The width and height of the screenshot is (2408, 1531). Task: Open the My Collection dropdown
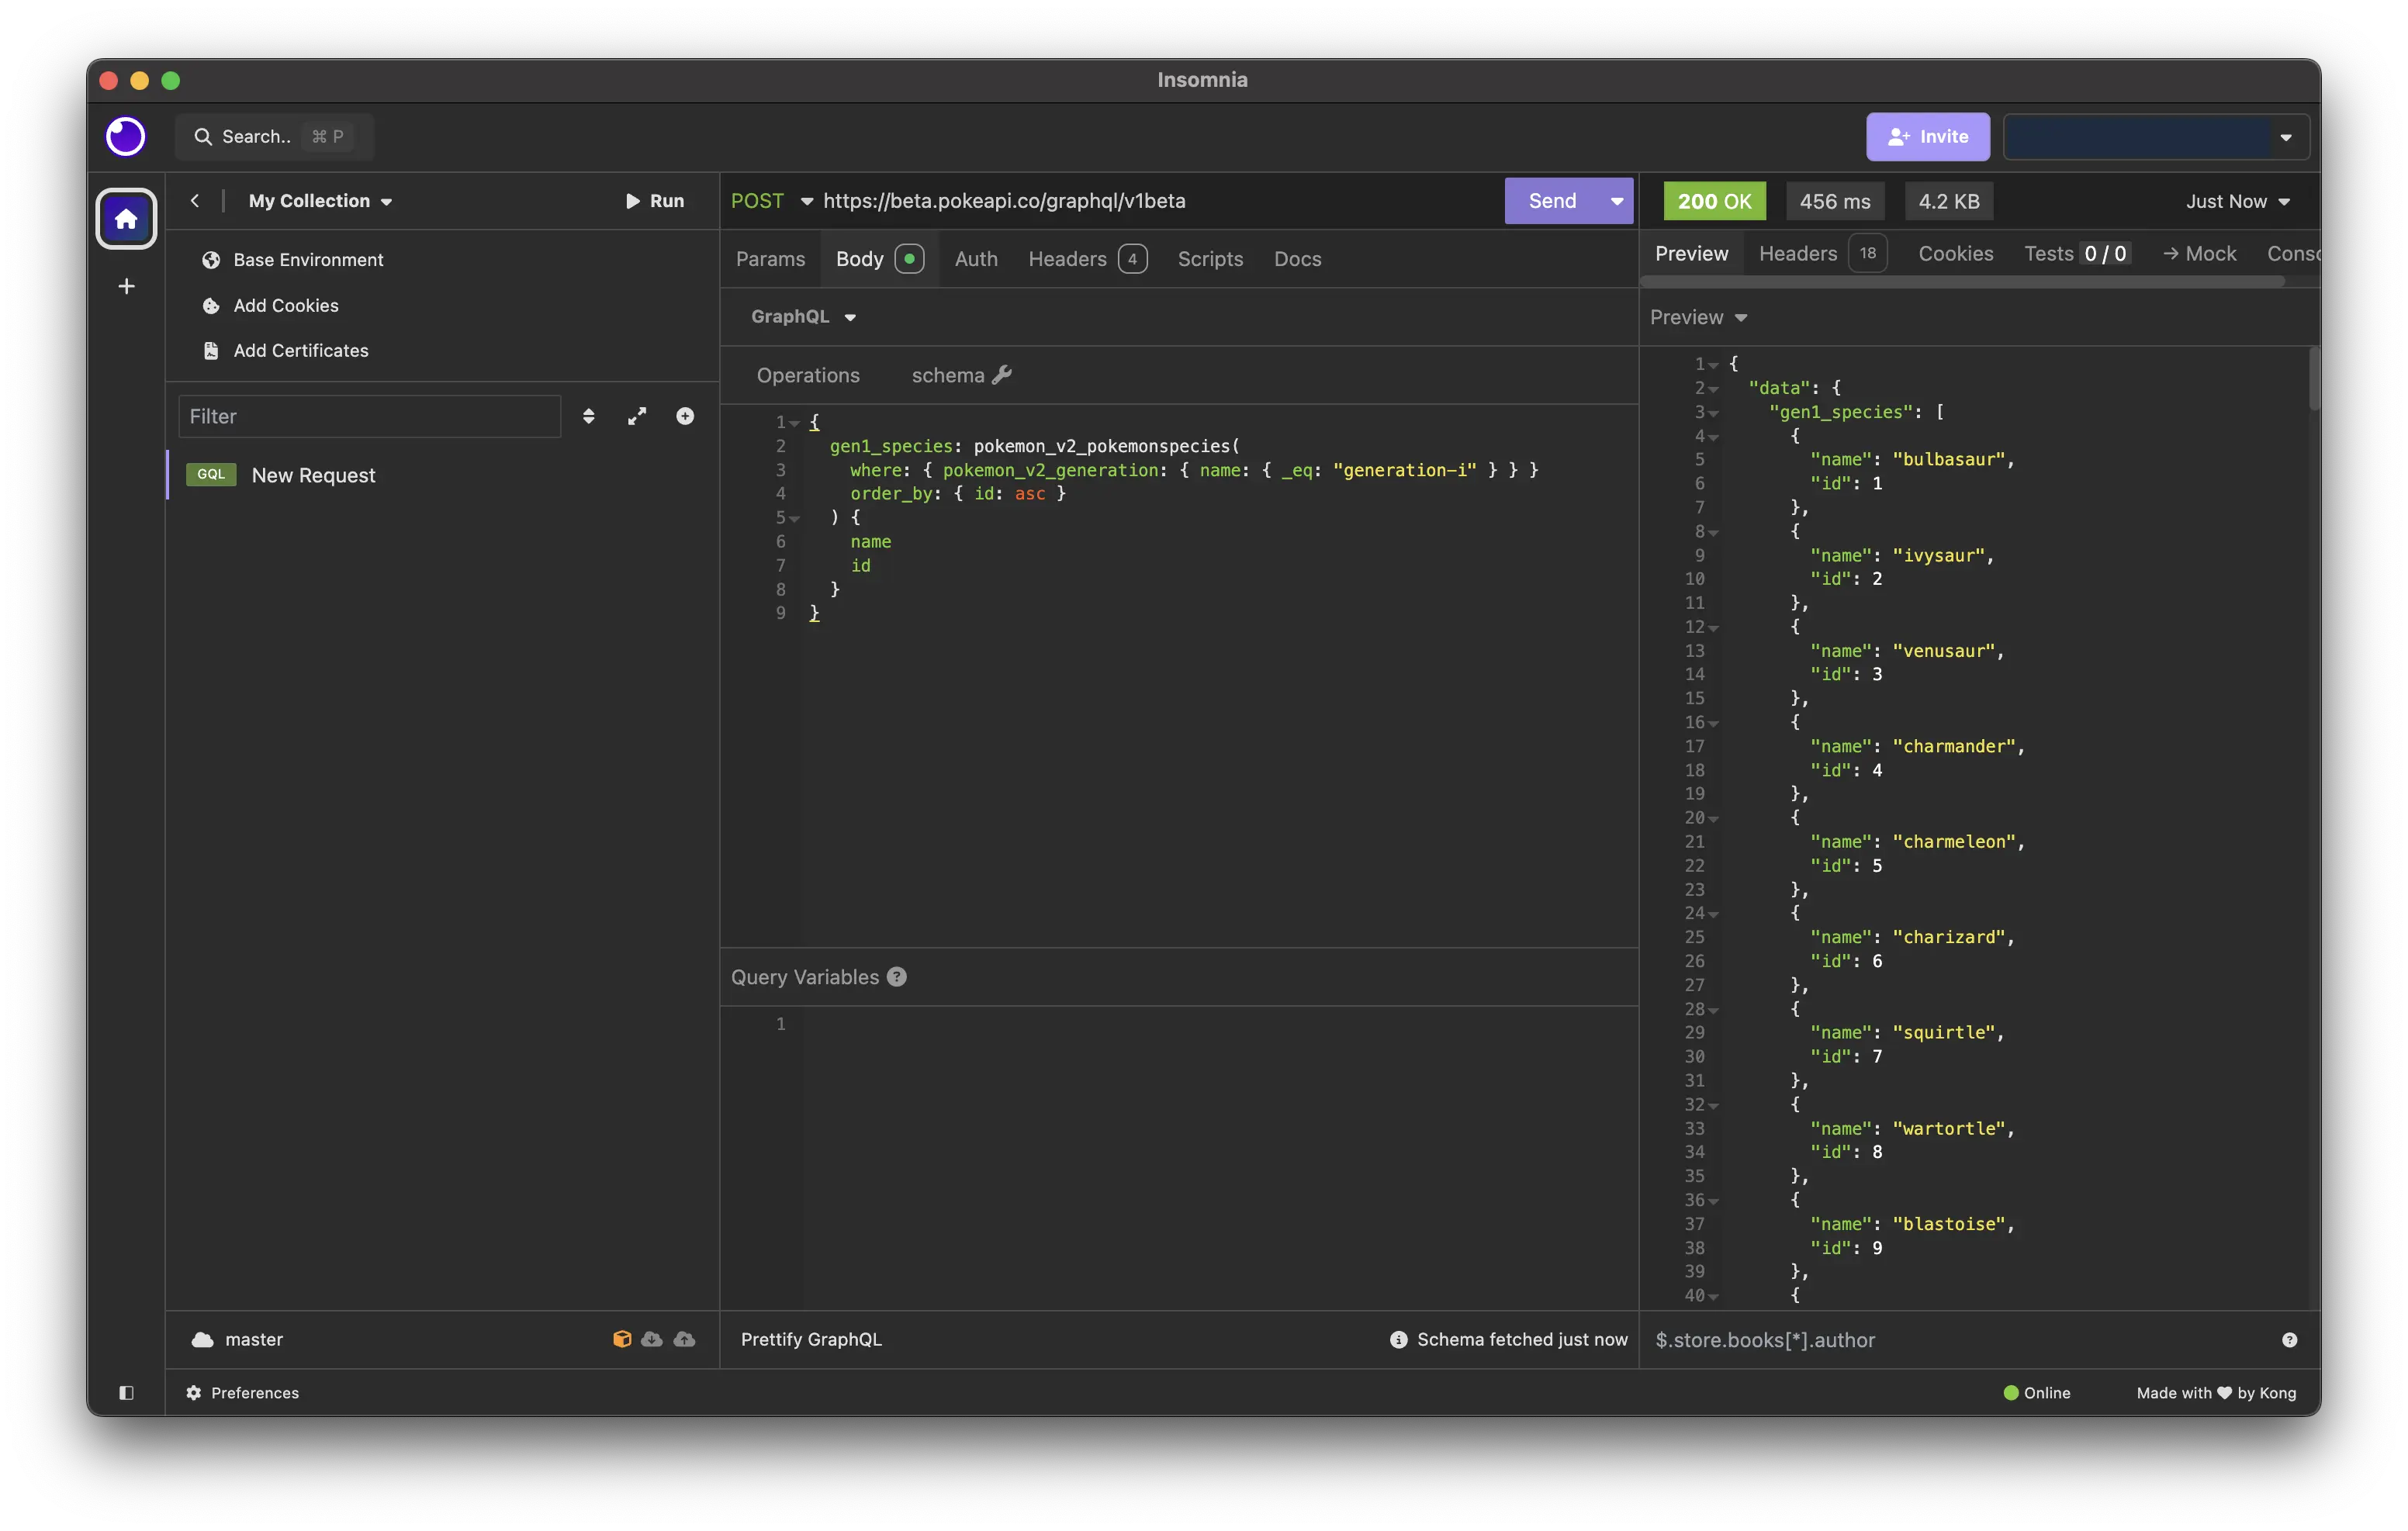320,201
